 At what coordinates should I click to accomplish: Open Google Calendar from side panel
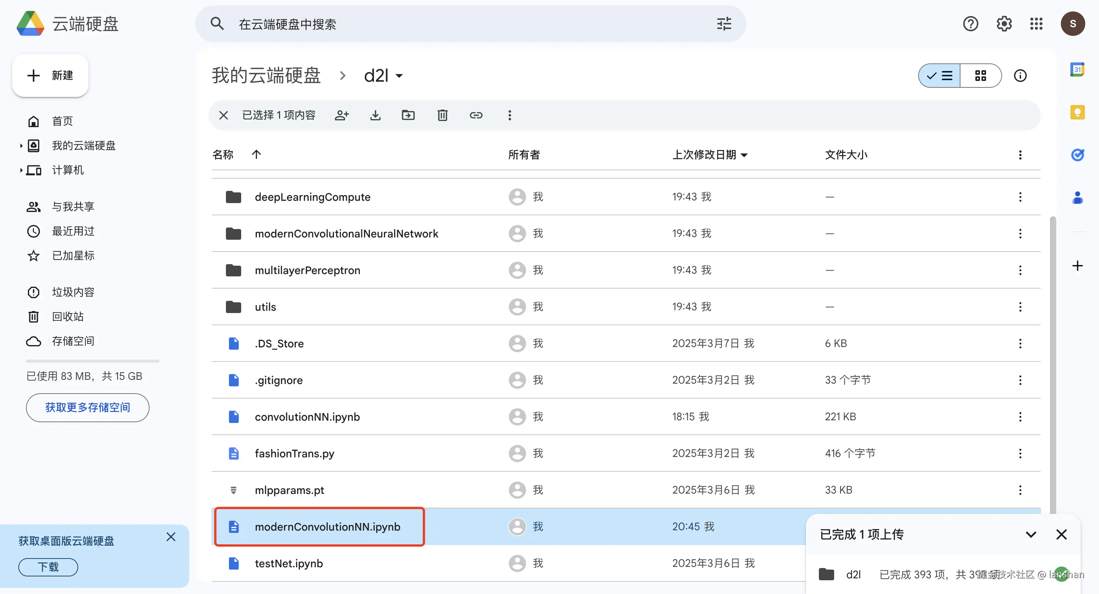[1077, 69]
